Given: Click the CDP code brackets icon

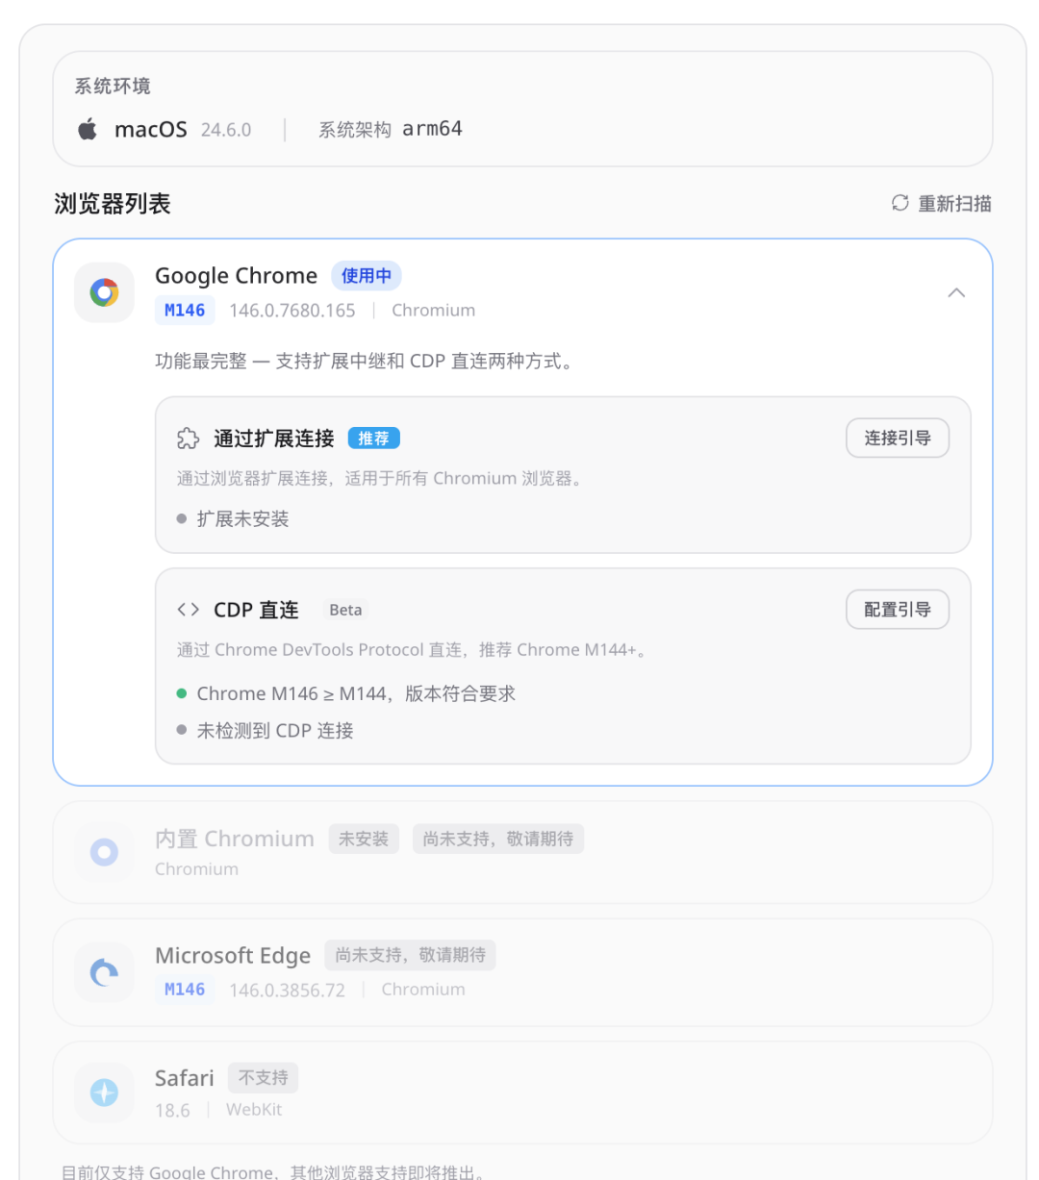Looking at the screenshot, I should coord(188,610).
